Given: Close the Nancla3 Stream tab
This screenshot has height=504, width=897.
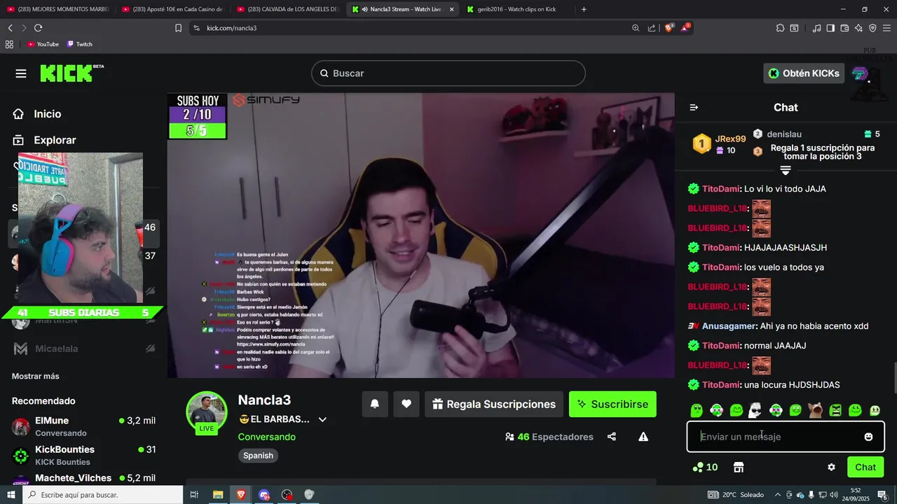Looking at the screenshot, I should [x=451, y=9].
